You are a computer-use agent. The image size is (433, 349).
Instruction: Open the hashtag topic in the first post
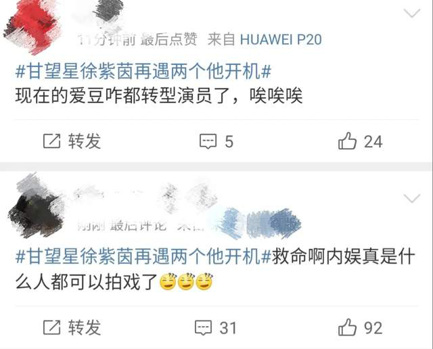coord(143,71)
